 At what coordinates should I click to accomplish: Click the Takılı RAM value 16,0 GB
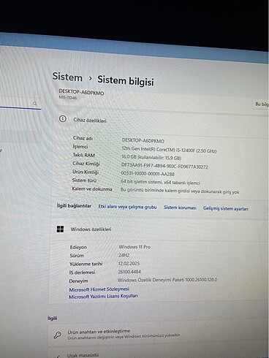[151, 158]
